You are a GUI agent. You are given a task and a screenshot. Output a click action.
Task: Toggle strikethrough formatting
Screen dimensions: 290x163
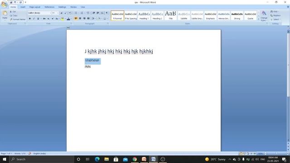(x=44, y=19)
